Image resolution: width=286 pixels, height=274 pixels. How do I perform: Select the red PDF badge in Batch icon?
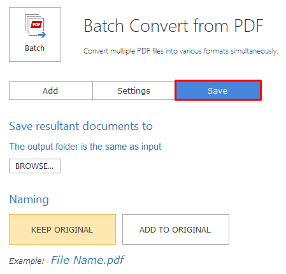point(36,24)
